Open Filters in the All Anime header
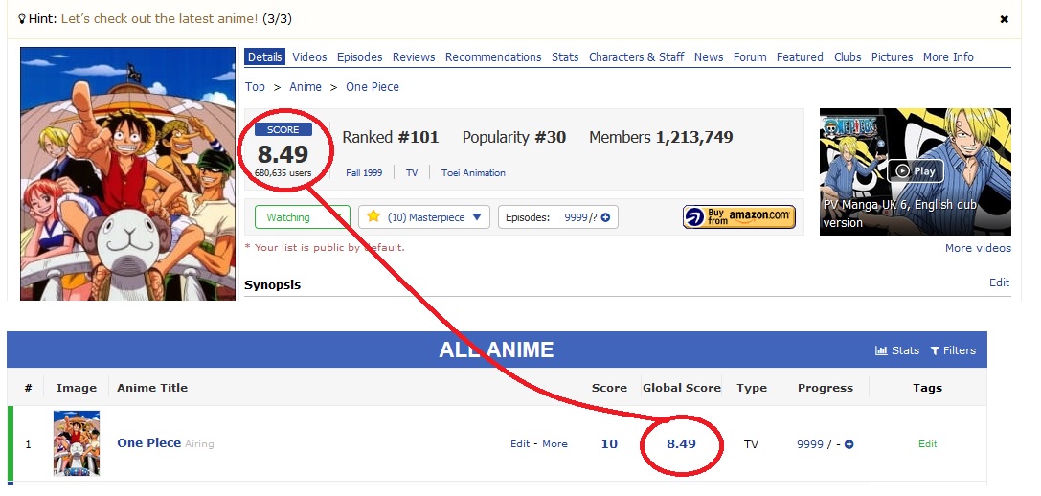The width and height of the screenshot is (1041, 496). [x=953, y=350]
